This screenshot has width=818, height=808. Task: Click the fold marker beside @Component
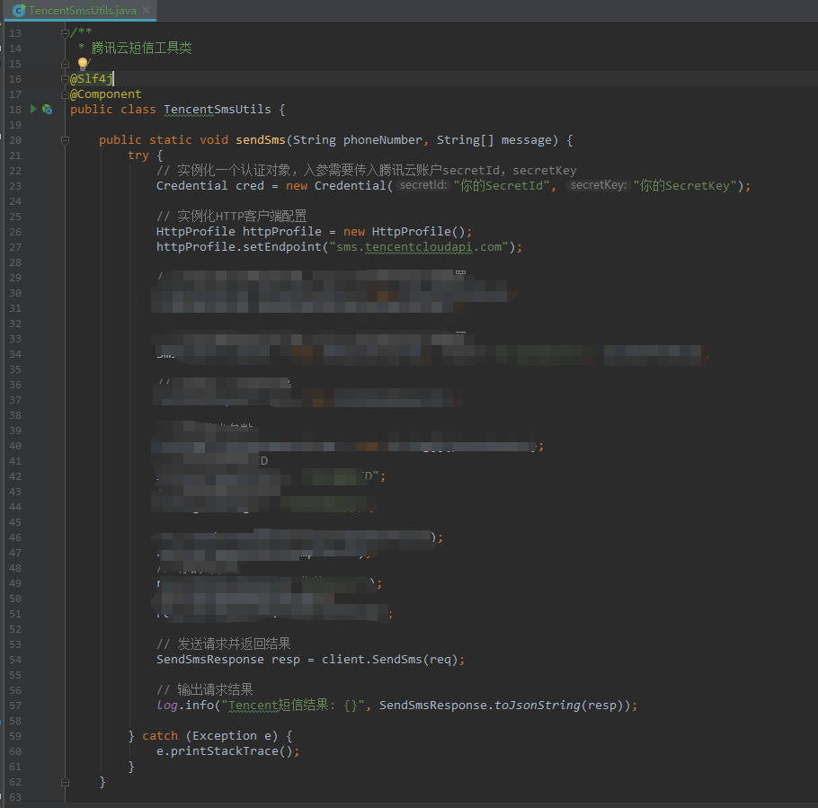tap(65, 94)
